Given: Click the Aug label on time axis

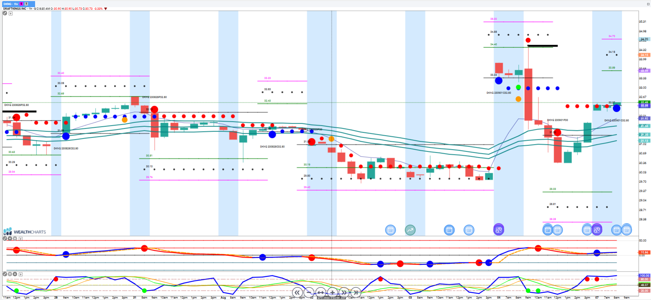Looking at the screenshot, I should (223, 297).
